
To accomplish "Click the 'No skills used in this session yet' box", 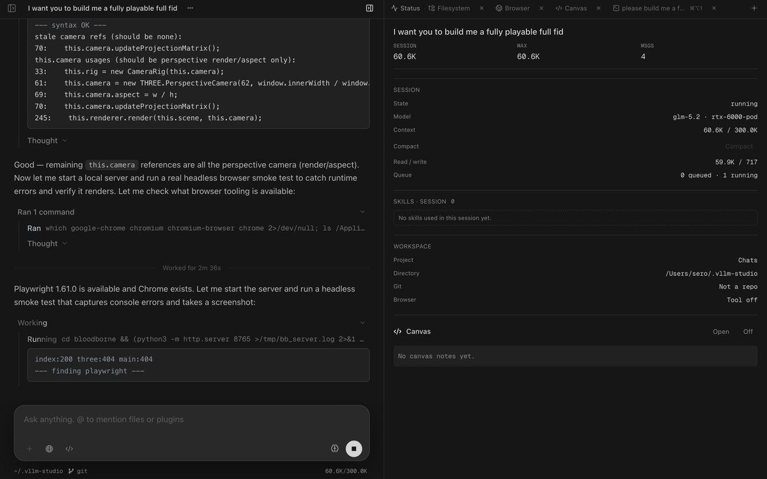I will [x=575, y=218].
